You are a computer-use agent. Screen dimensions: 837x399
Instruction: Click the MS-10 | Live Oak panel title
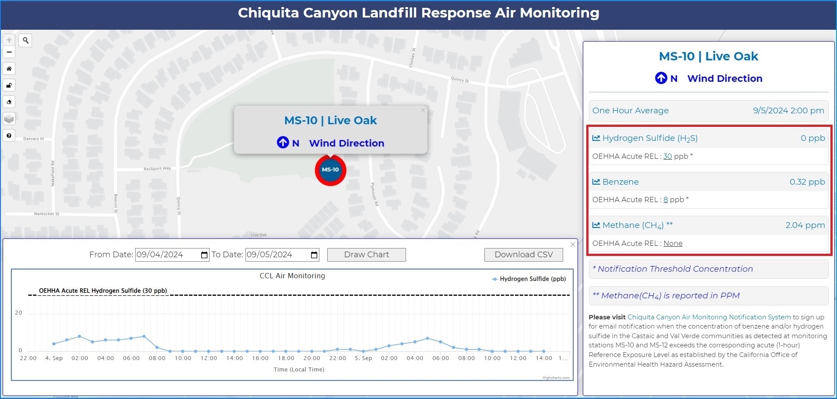pos(708,56)
